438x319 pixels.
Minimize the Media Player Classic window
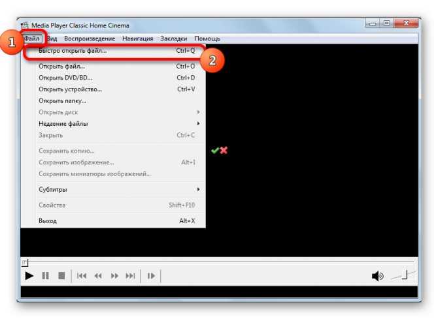pyautogui.click(x=373, y=23)
